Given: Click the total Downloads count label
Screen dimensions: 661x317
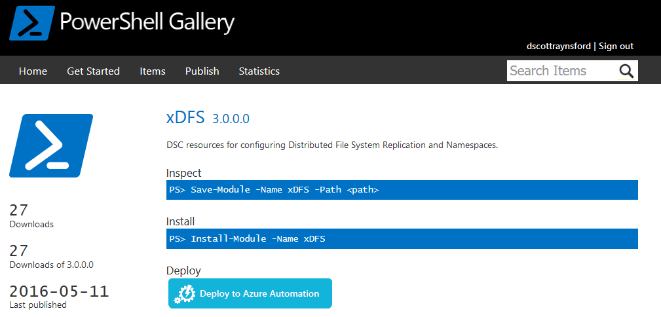Looking at the screenshot, I should click(31, 225).
